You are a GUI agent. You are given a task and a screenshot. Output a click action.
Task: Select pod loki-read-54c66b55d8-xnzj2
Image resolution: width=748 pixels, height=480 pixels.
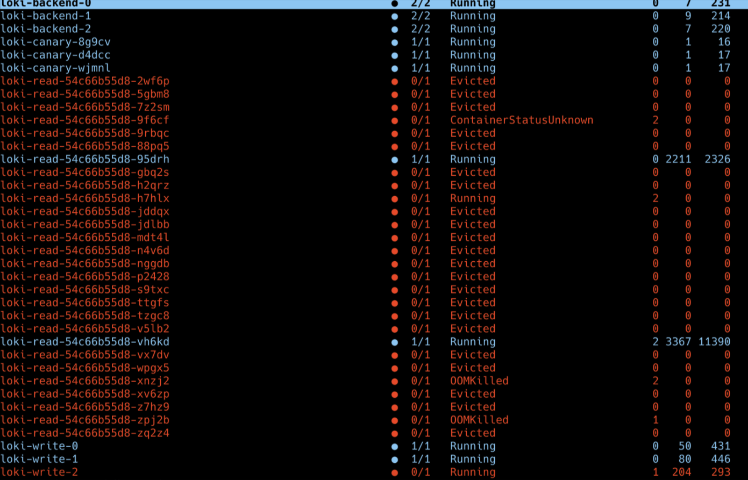coord(85,381)
